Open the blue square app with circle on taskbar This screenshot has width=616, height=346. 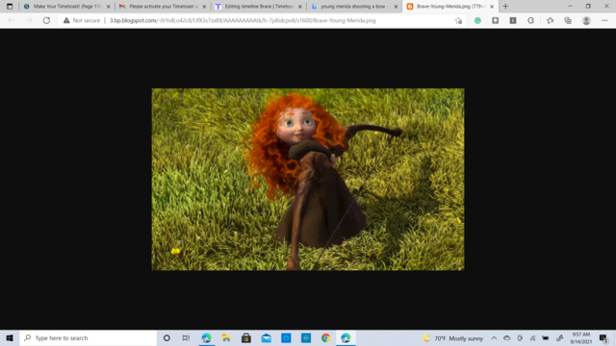click(286, 337)
